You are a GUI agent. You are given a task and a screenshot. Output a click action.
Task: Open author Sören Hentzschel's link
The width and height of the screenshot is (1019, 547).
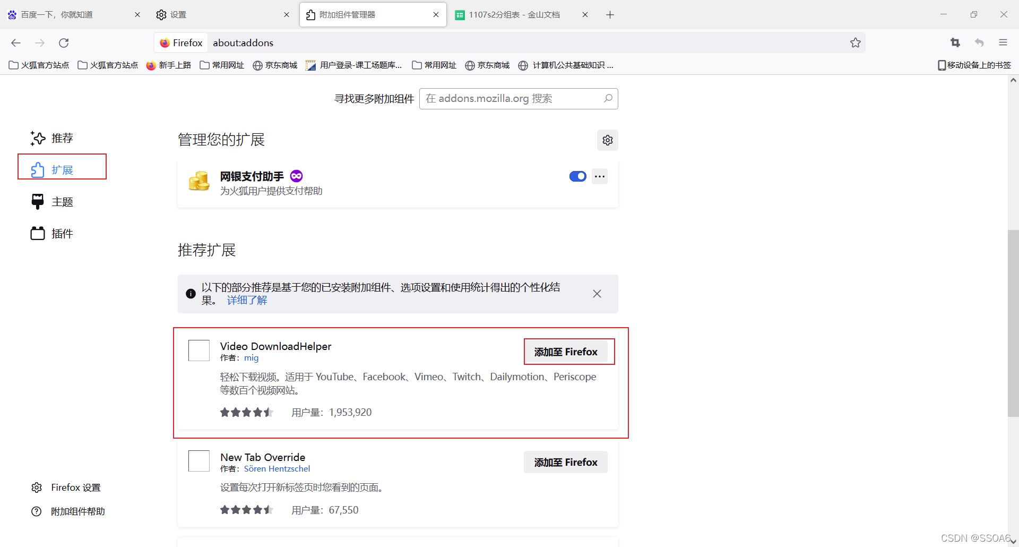tap(277, 469)
